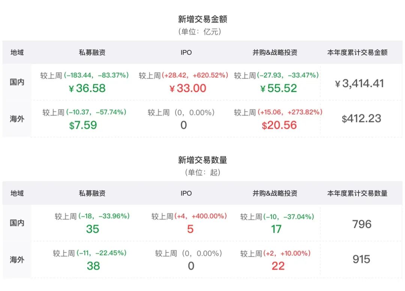Click the IPO header in amount table
This screenshot has height=291, width=405.
[x=186, y=53]
